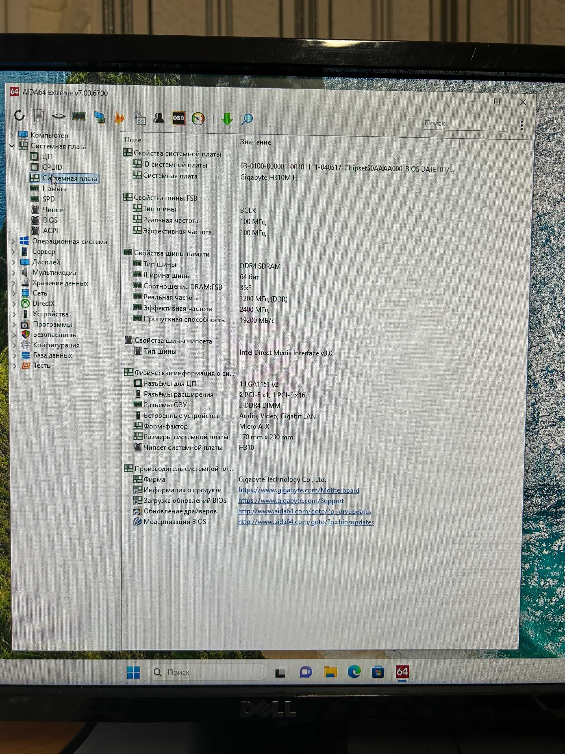Open the Chat taskbar icon
The height and width of the screenshot is (754, 565).
coord(305,672)
